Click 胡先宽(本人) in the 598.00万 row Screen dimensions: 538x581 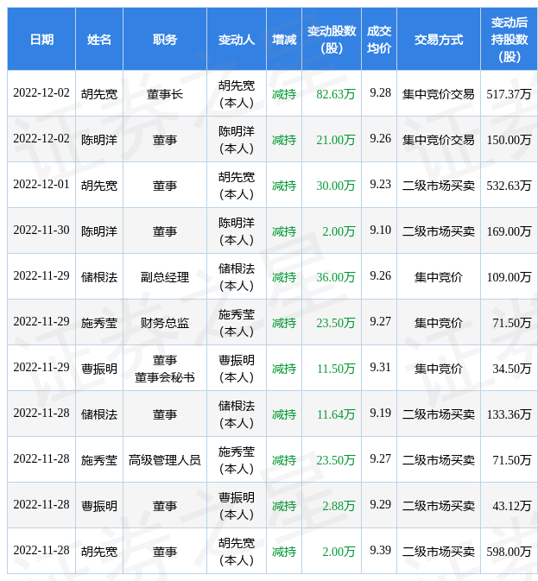[237, 552]
